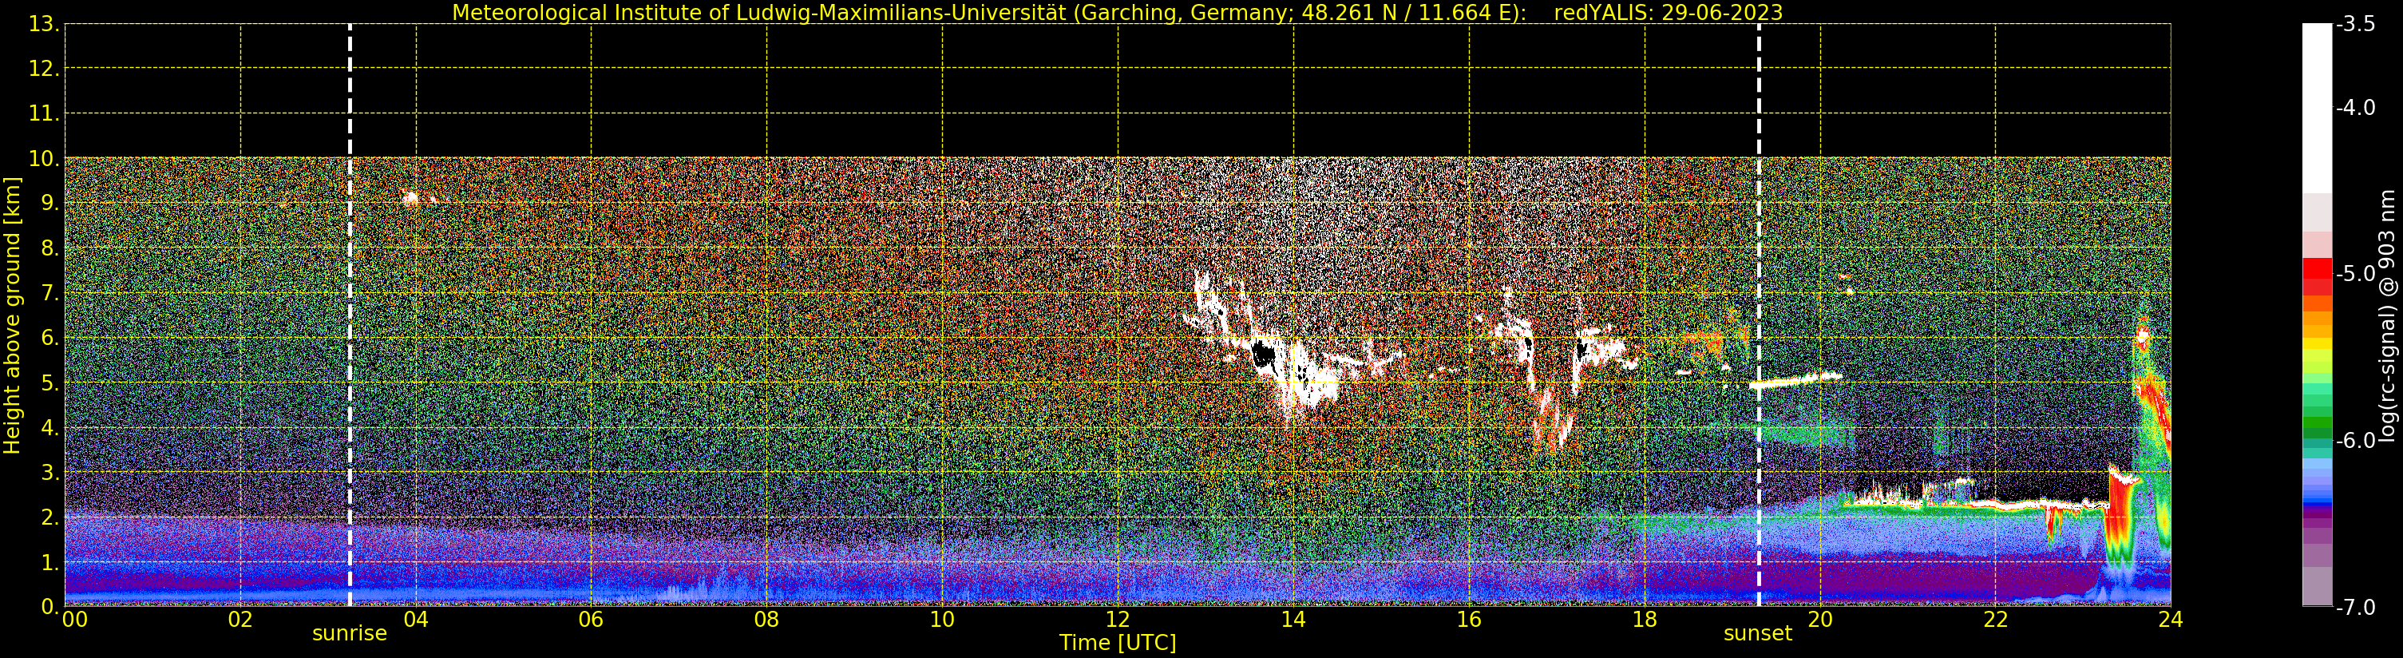The height and width of the screenshot is (658, 2403).
Task: Click the sunrise dashed vertical marker line
Action: click(x=350, y=315)
